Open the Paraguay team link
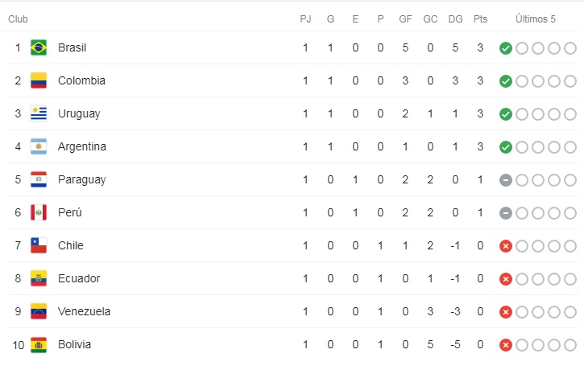The image size is (584, 370). coord(82,179)
